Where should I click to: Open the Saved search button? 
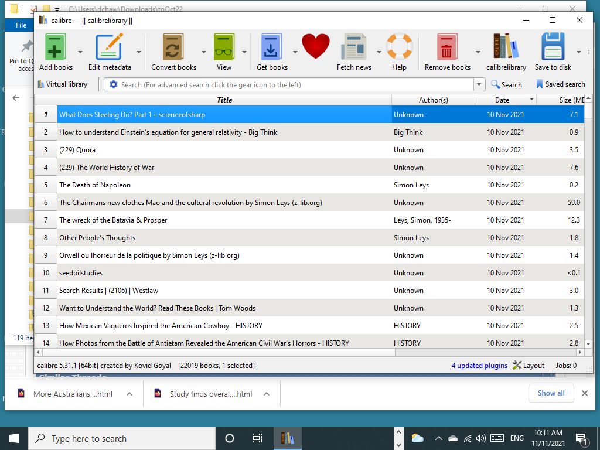click(x=561, y=84)
